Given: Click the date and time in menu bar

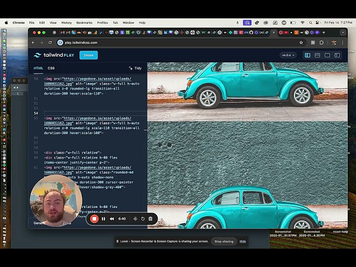Looking at the screenshot, I should (338, 22).
